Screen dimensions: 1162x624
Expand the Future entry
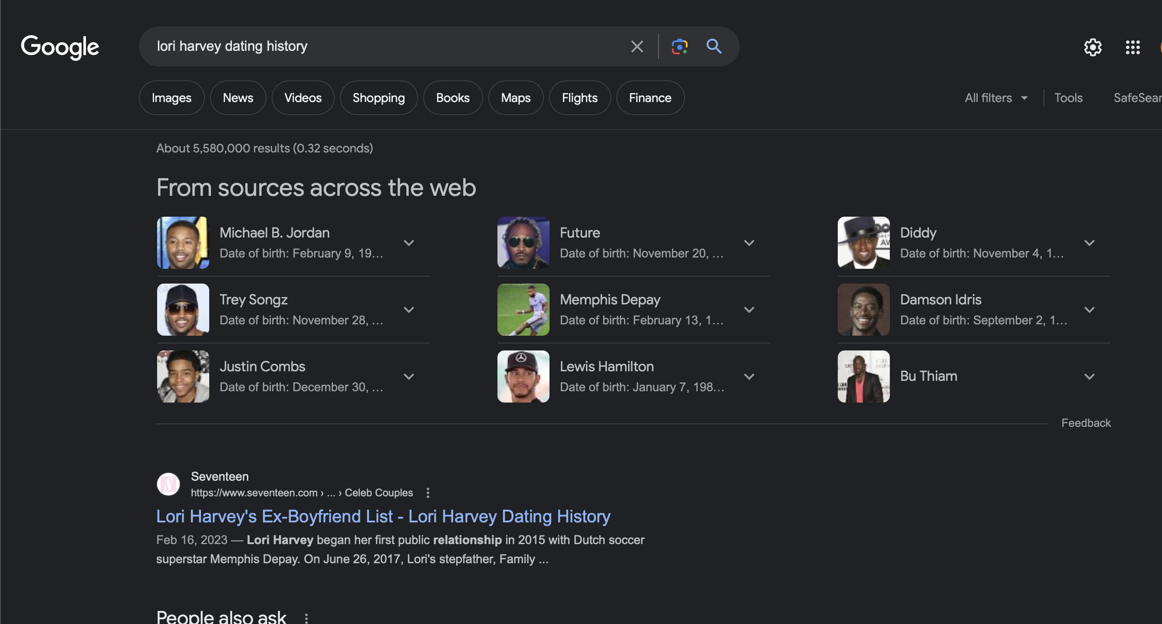pyautogui.click(x=749, y=243)
